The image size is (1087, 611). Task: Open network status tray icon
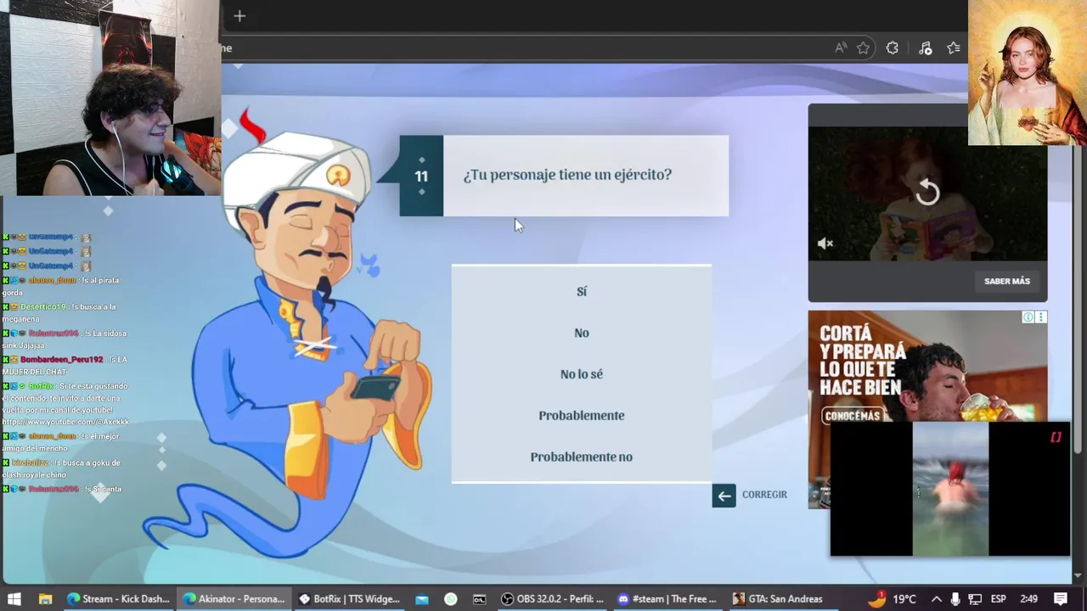point(976,599)
